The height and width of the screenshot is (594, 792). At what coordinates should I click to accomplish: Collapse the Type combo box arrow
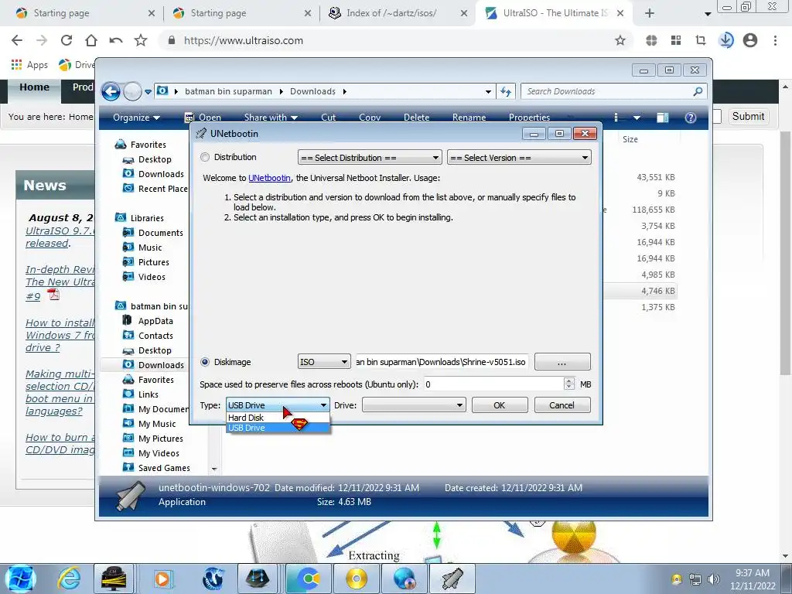323,405
